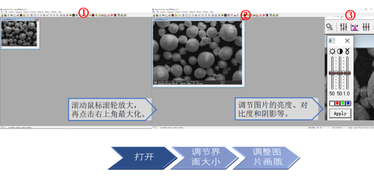Click the 调节界面大小 step arrow
The height and width of the screenshot is (181, 374).
(x=205, y=157)
